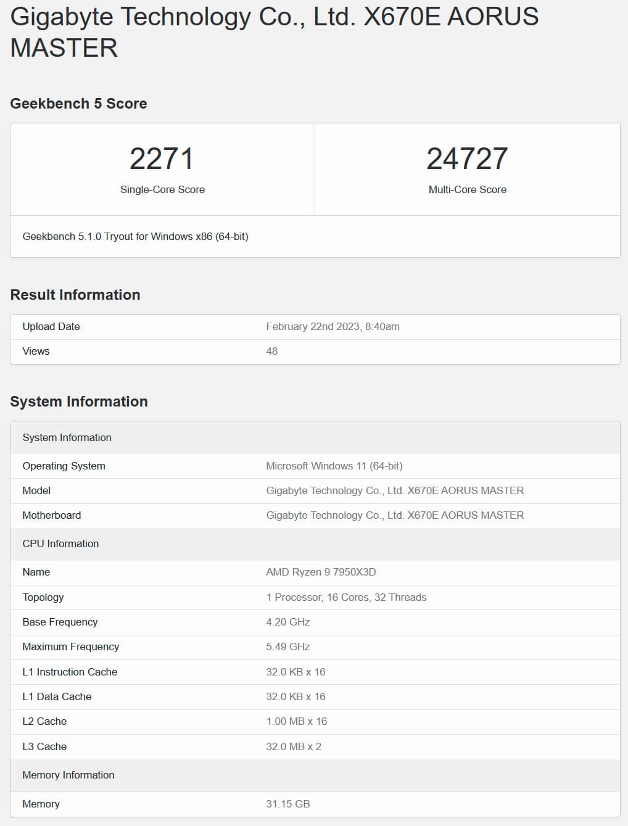Click the 'Single-Core Score' label
The height and width of the screenshot is (826, 628).
(x=162, y=189)
